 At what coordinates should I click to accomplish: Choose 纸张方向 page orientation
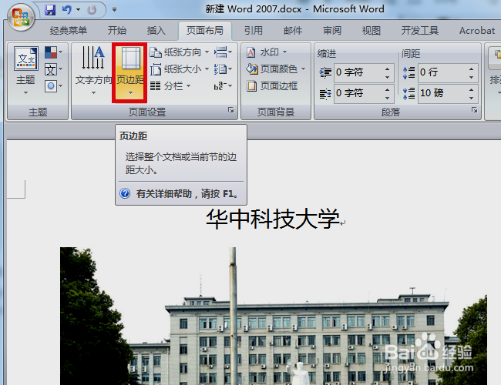pos(180,52)
